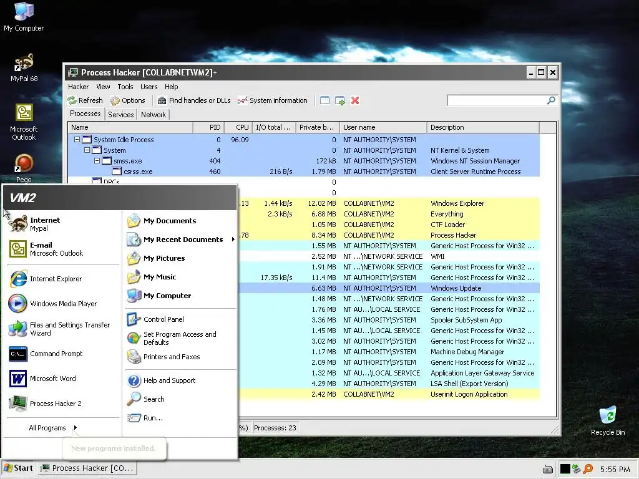
Task: Open Options from the toolbar
Action: (x=127, y=100)
